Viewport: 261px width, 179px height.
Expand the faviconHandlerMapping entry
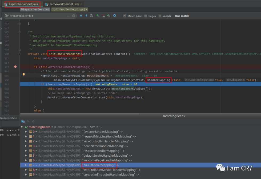coord(26,132)
